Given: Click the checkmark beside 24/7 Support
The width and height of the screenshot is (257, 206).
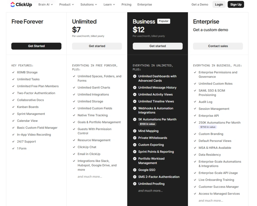Looking at the screenshot, I should 13,142.
